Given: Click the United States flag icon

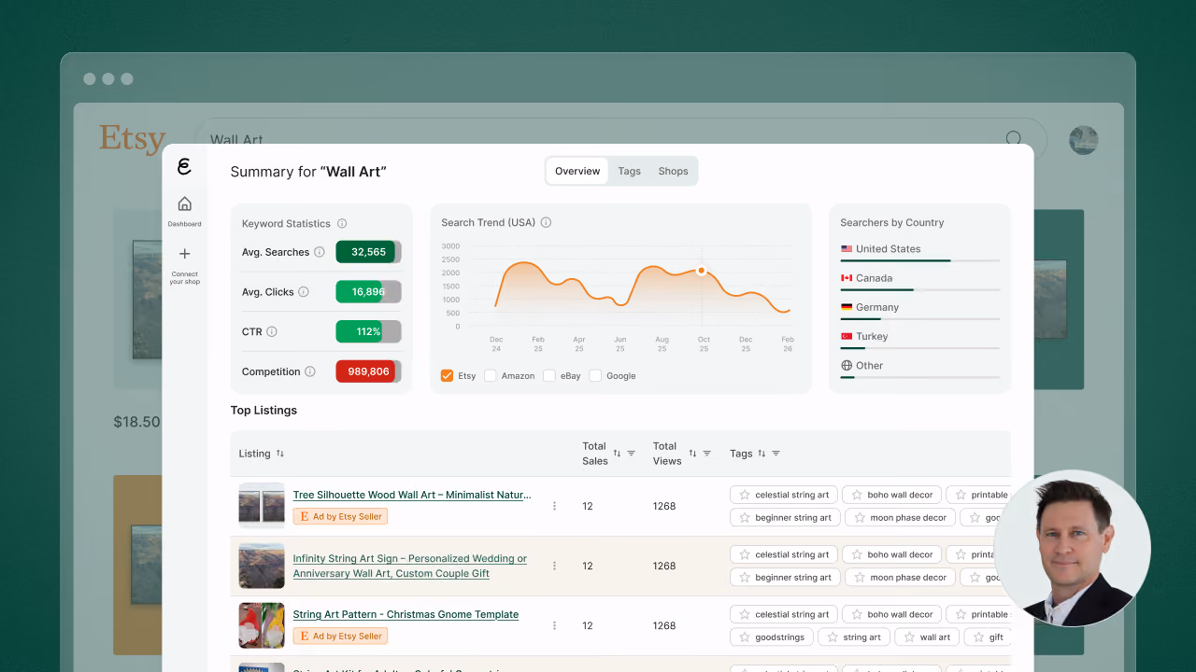Looking at the screenshot, I should [847, 249].
